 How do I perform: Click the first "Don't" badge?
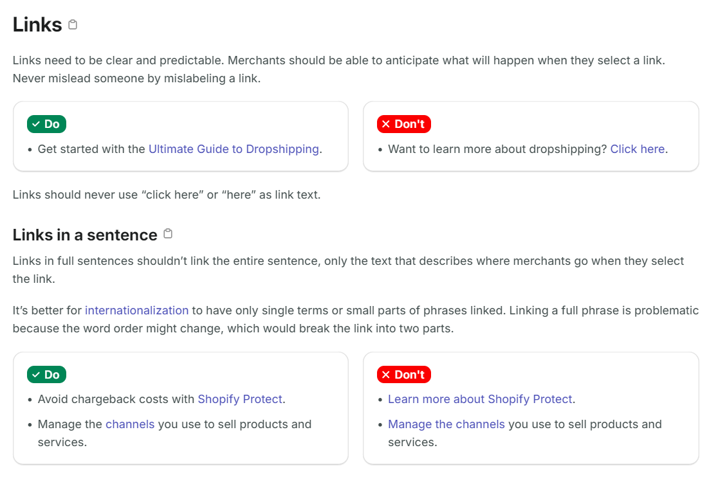[x=403, y=123]
